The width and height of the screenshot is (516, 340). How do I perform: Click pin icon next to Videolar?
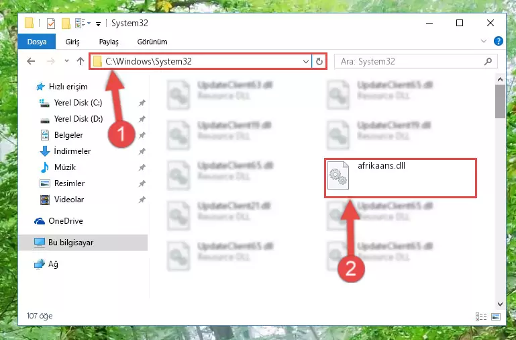tap(142, 200)
